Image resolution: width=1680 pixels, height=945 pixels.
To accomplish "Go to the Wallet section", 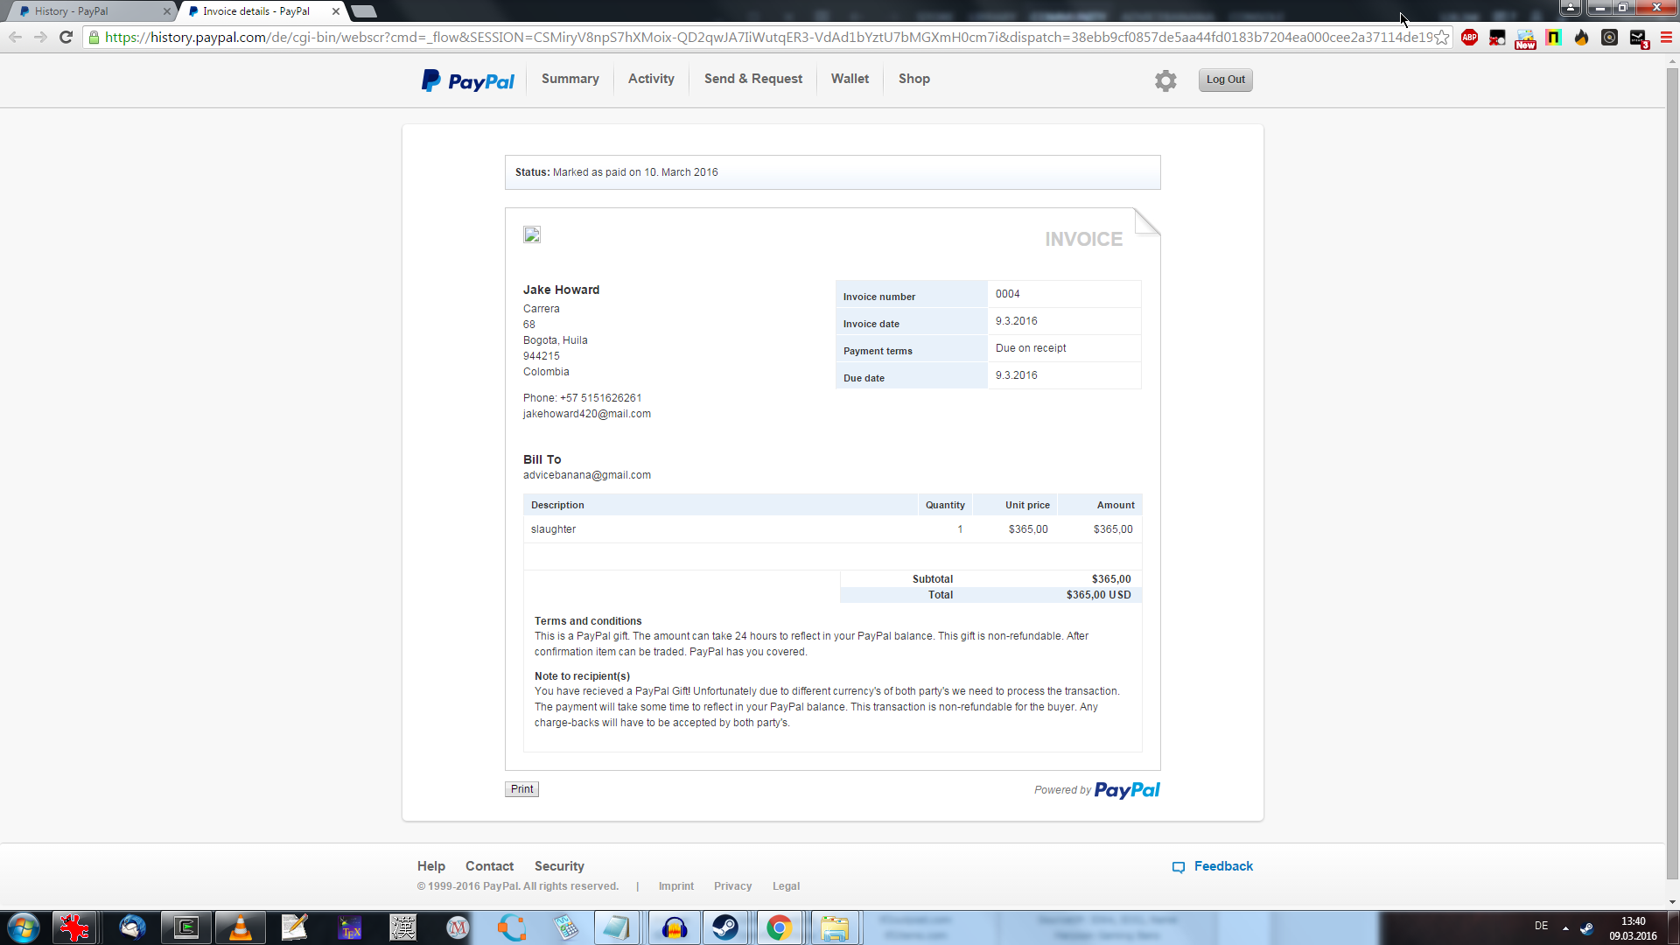I will coord(850,79).
